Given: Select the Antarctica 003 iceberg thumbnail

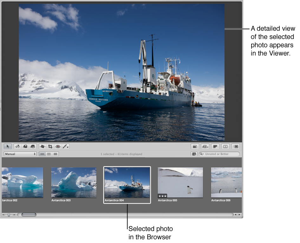Looking at the screenshot, I should 74,183.
